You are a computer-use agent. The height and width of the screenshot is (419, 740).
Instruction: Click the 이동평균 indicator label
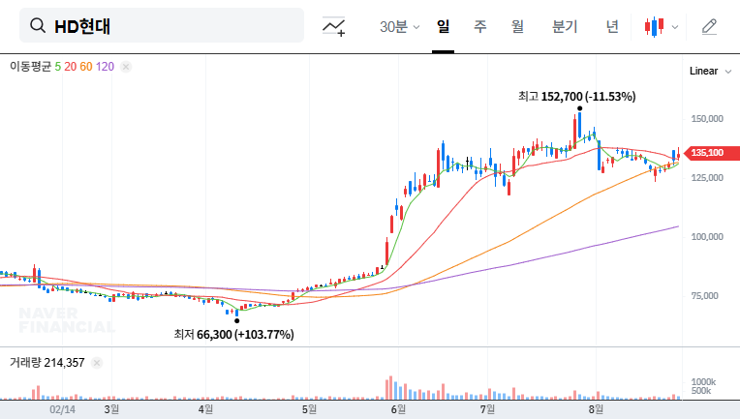tap(30, 67)
